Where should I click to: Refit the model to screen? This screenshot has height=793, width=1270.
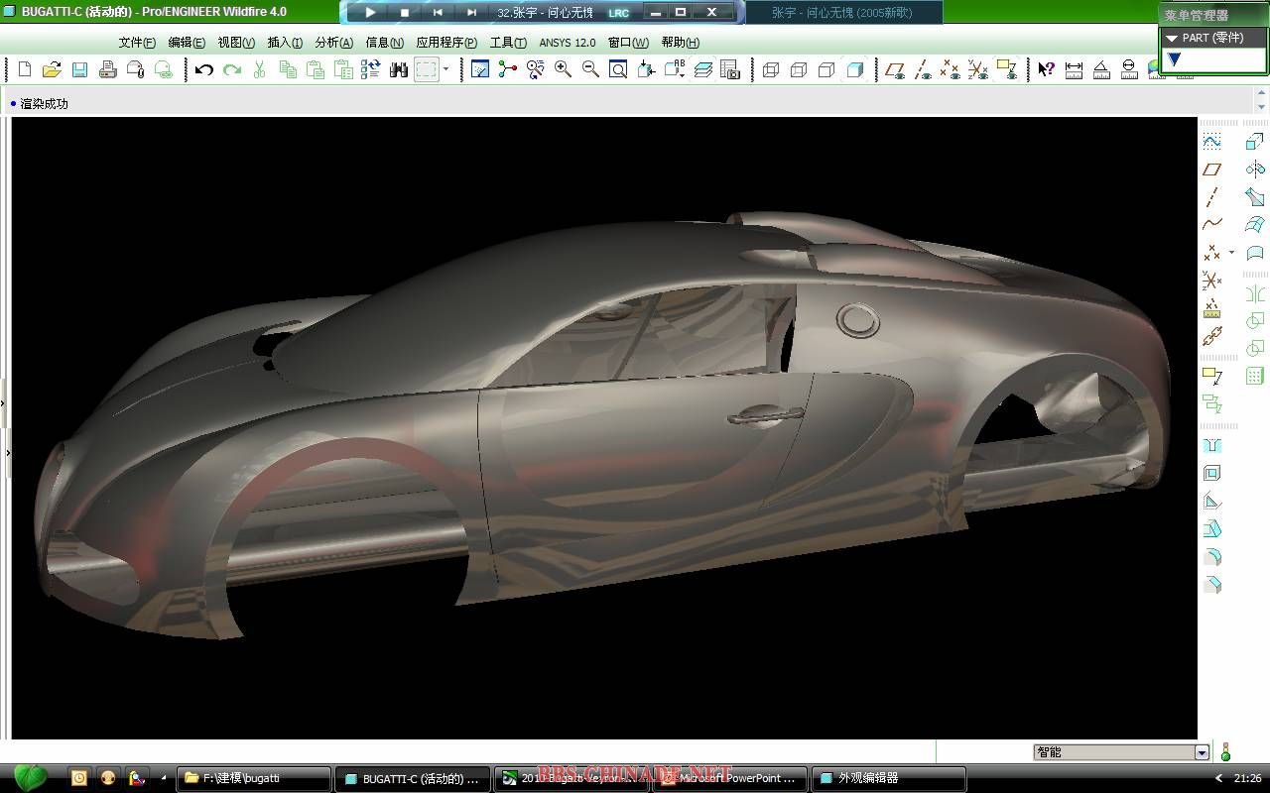(x=618, y=69)
